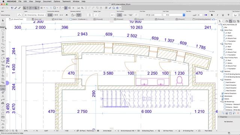Open the Design menu
The height and width of the screenshot is (135, 240).
coord(38,1)
